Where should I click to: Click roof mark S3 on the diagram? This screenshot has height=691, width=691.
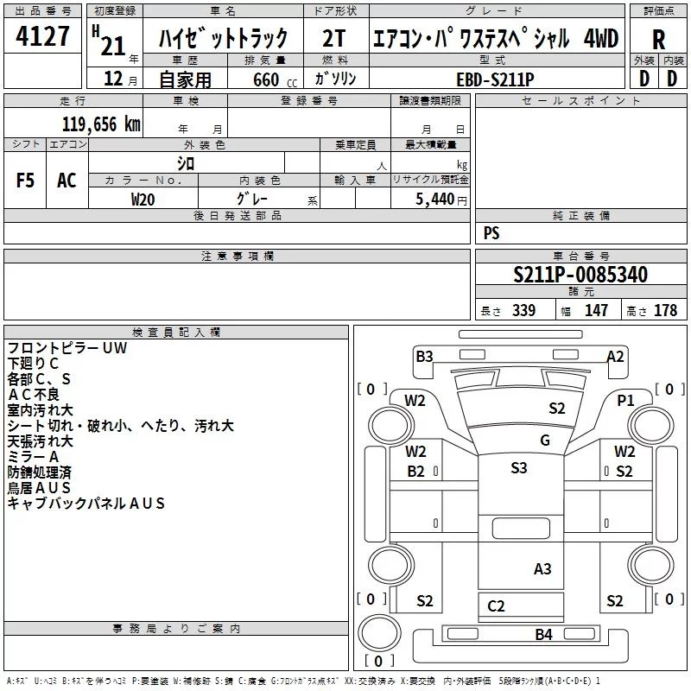pos(519,467)
